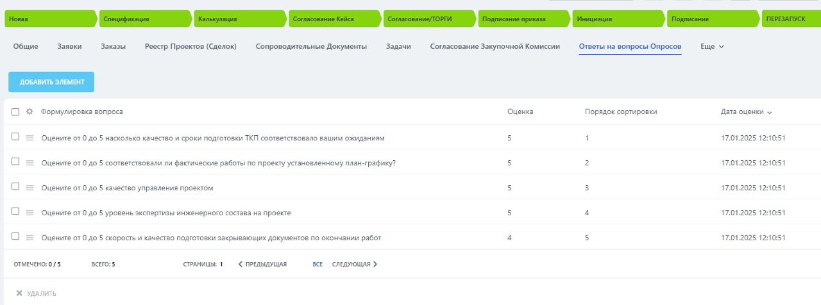Viewport: 821px width, 305px height.
Task: Open the Сопроводительные Документы tab
Action: (311, 47)
